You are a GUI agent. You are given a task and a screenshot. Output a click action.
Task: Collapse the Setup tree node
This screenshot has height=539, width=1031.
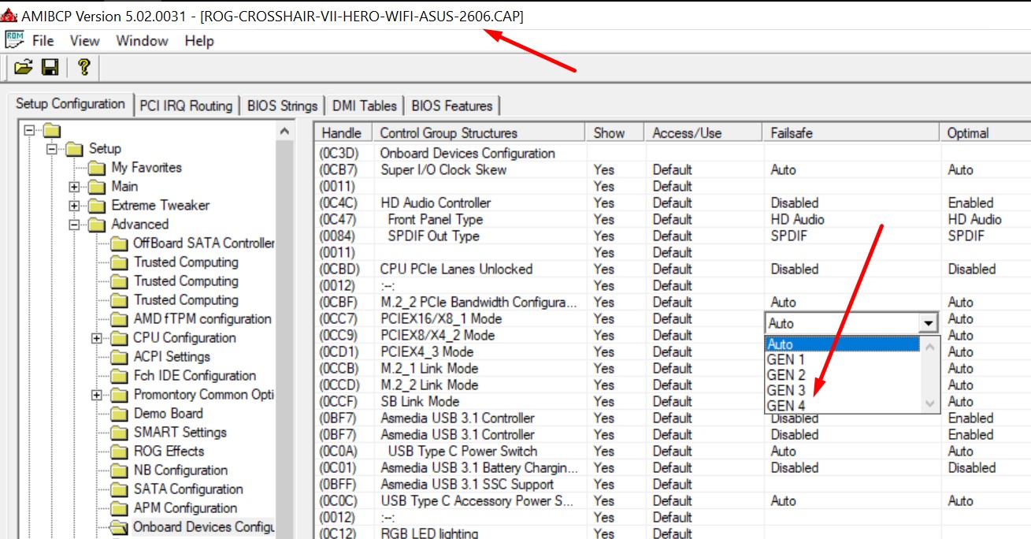pyautogui.click(x=52, y=149)
